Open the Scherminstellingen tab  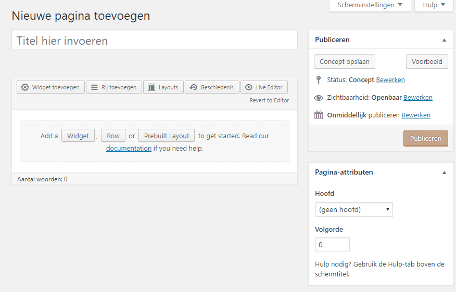370,5
